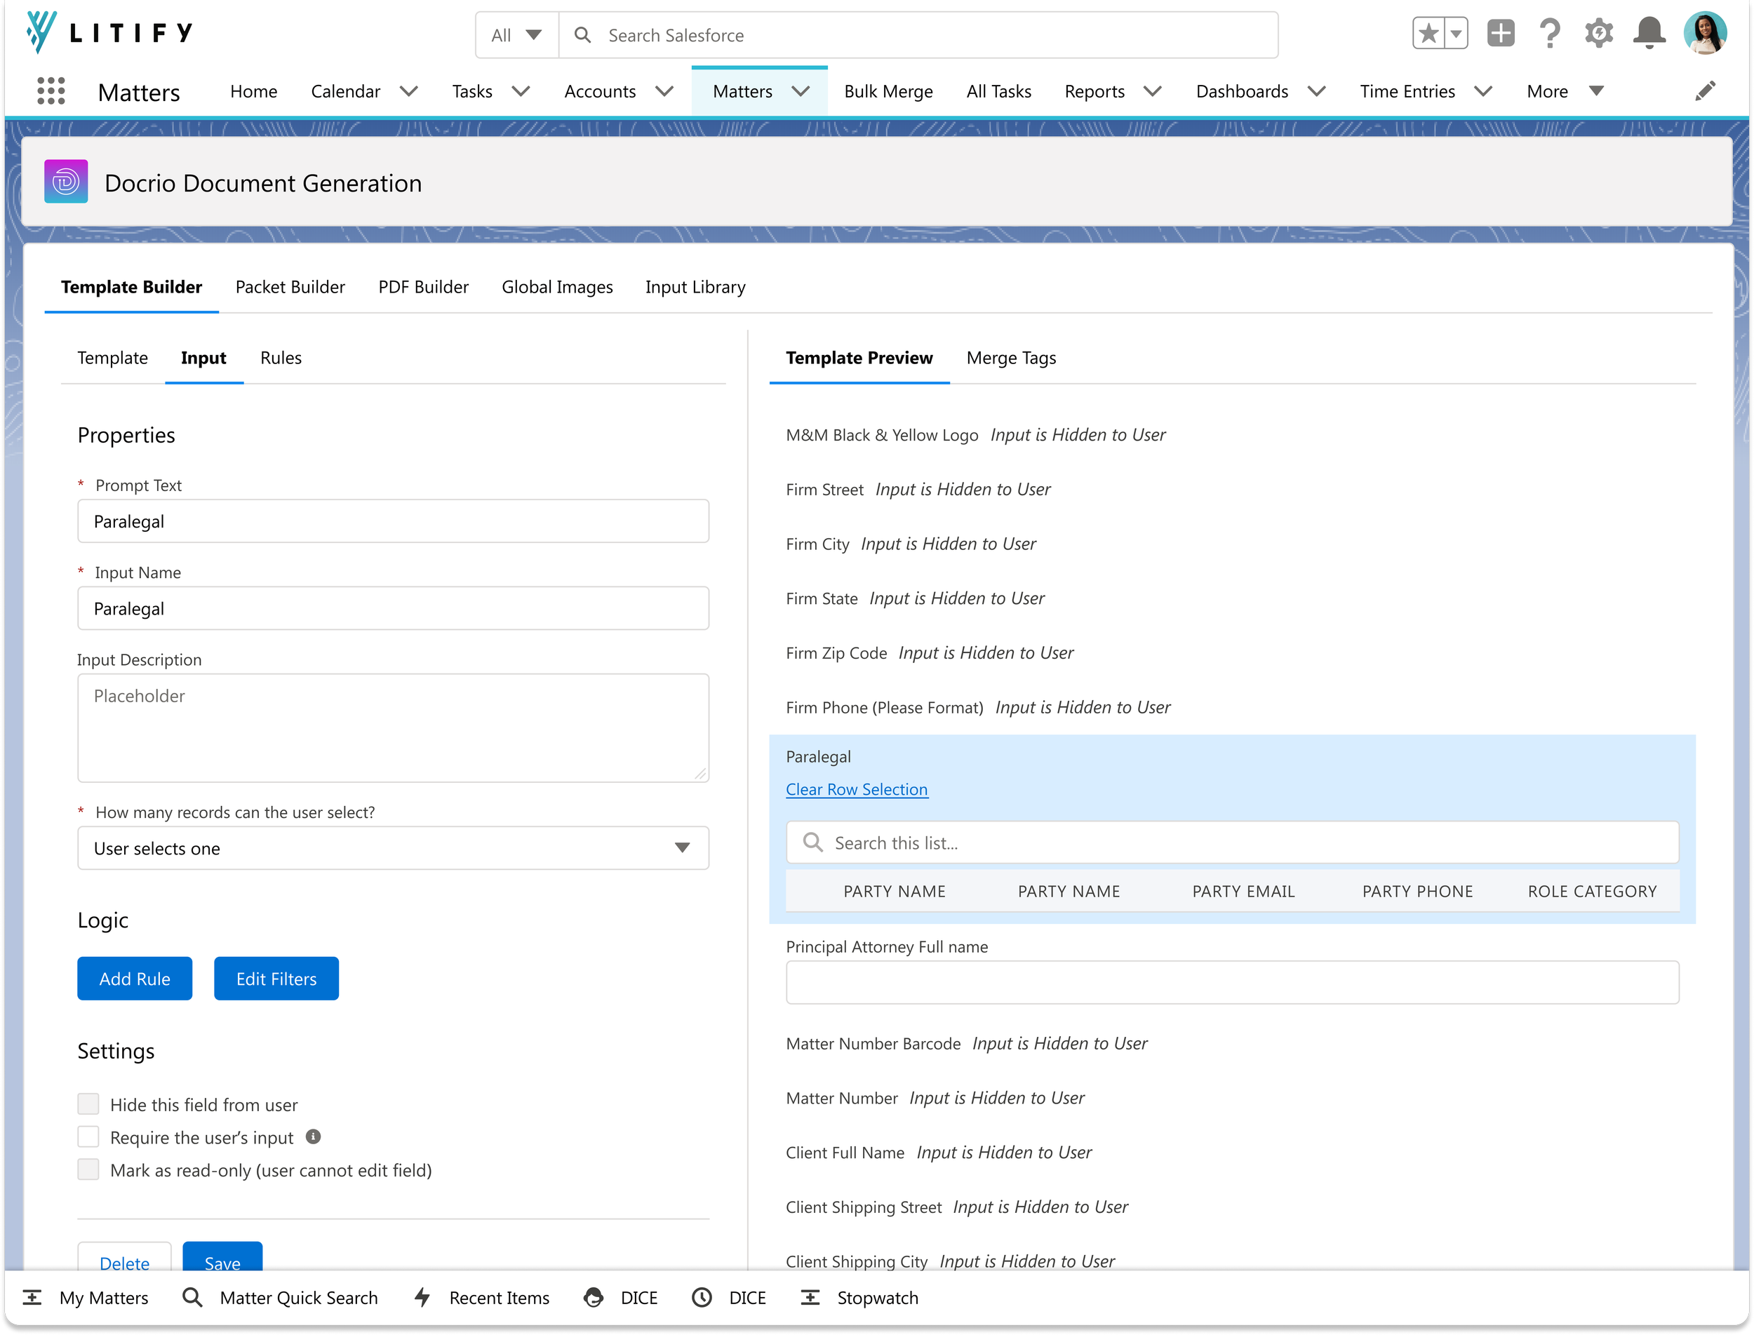Toggle Mark as read-only checkbox
The height and width of the screenshot is (1335, 1754).
click(x=88, y=1169)
